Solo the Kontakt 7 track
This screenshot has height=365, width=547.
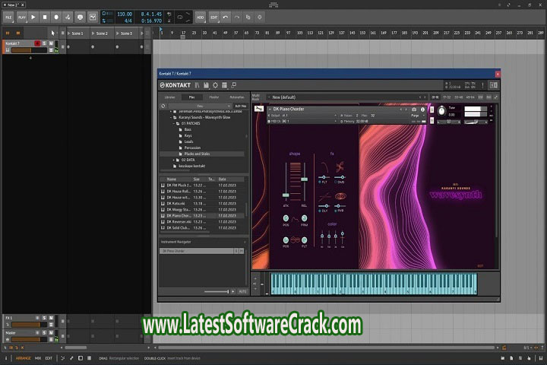43,43
